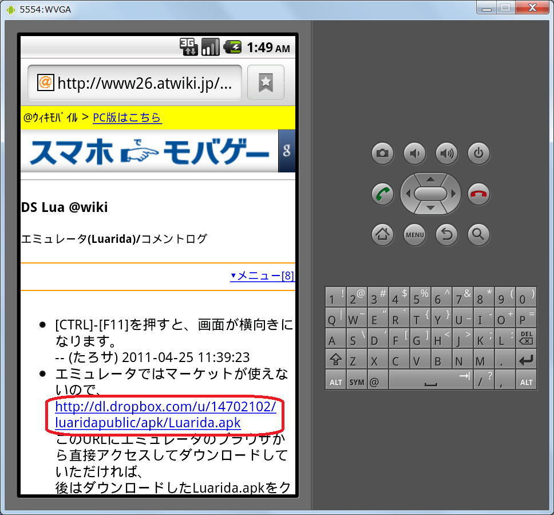Click the emulator camera button
The image size is (554, 515).
tap(383, 154)
